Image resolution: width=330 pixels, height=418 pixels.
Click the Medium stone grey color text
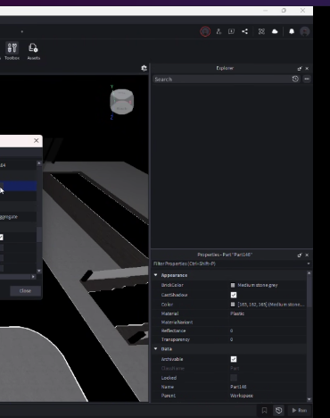(258, 285)
